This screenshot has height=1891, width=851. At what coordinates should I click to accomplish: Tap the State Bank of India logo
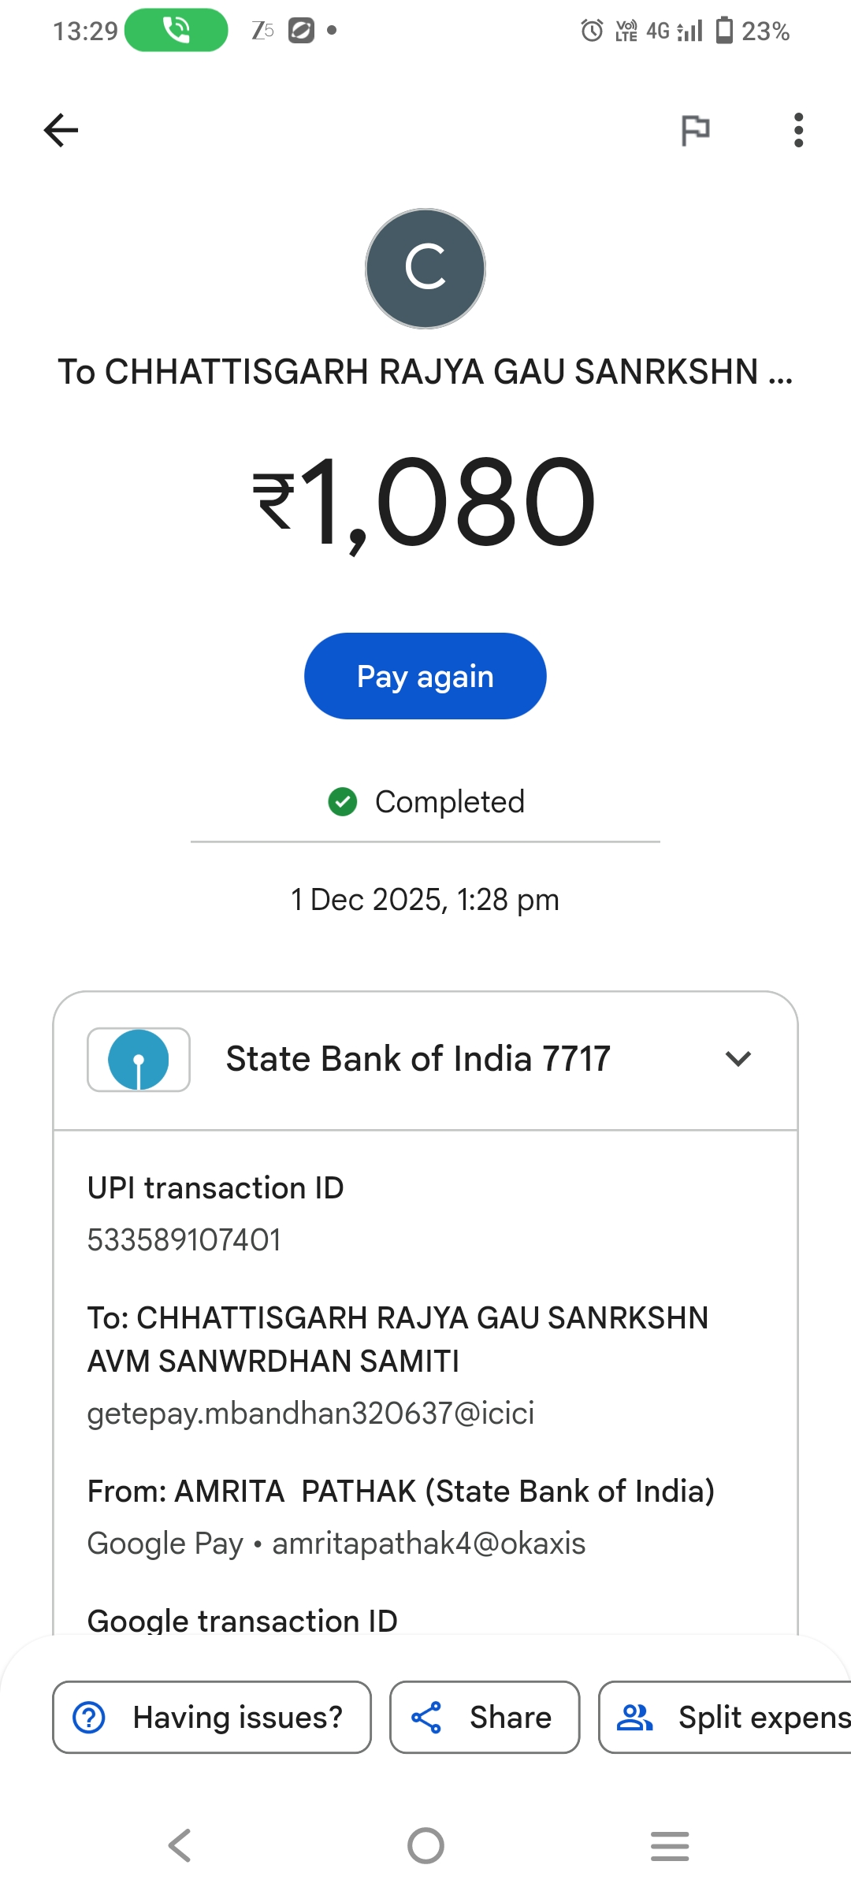point(139,1060)
